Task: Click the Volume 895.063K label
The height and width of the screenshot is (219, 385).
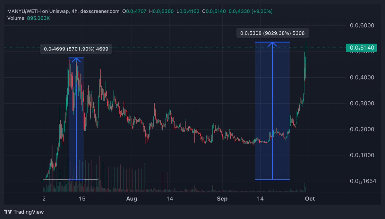Action: point(29,18)
